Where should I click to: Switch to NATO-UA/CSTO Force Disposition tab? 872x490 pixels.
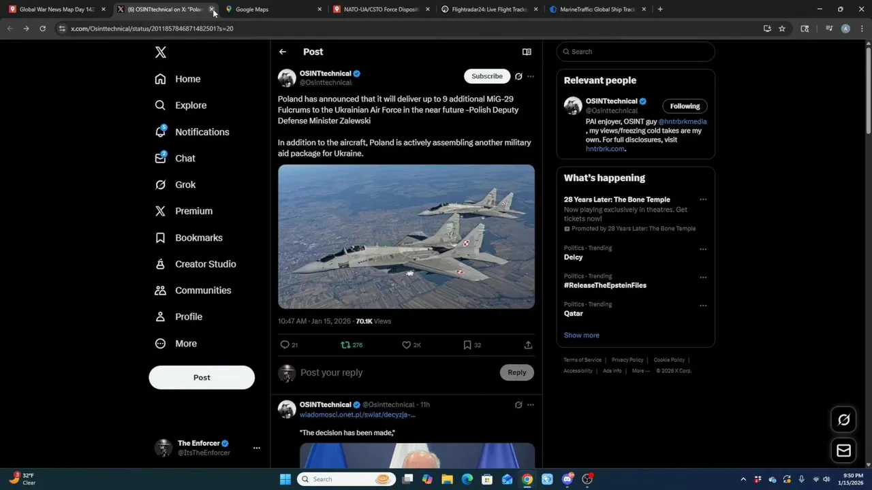pyautogui.click(x=381, y=10)
